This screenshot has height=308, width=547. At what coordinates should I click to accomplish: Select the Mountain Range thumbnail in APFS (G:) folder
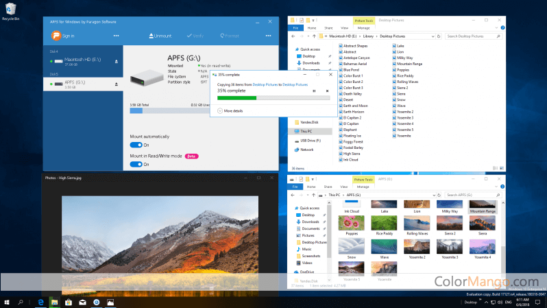pos(483,206)
